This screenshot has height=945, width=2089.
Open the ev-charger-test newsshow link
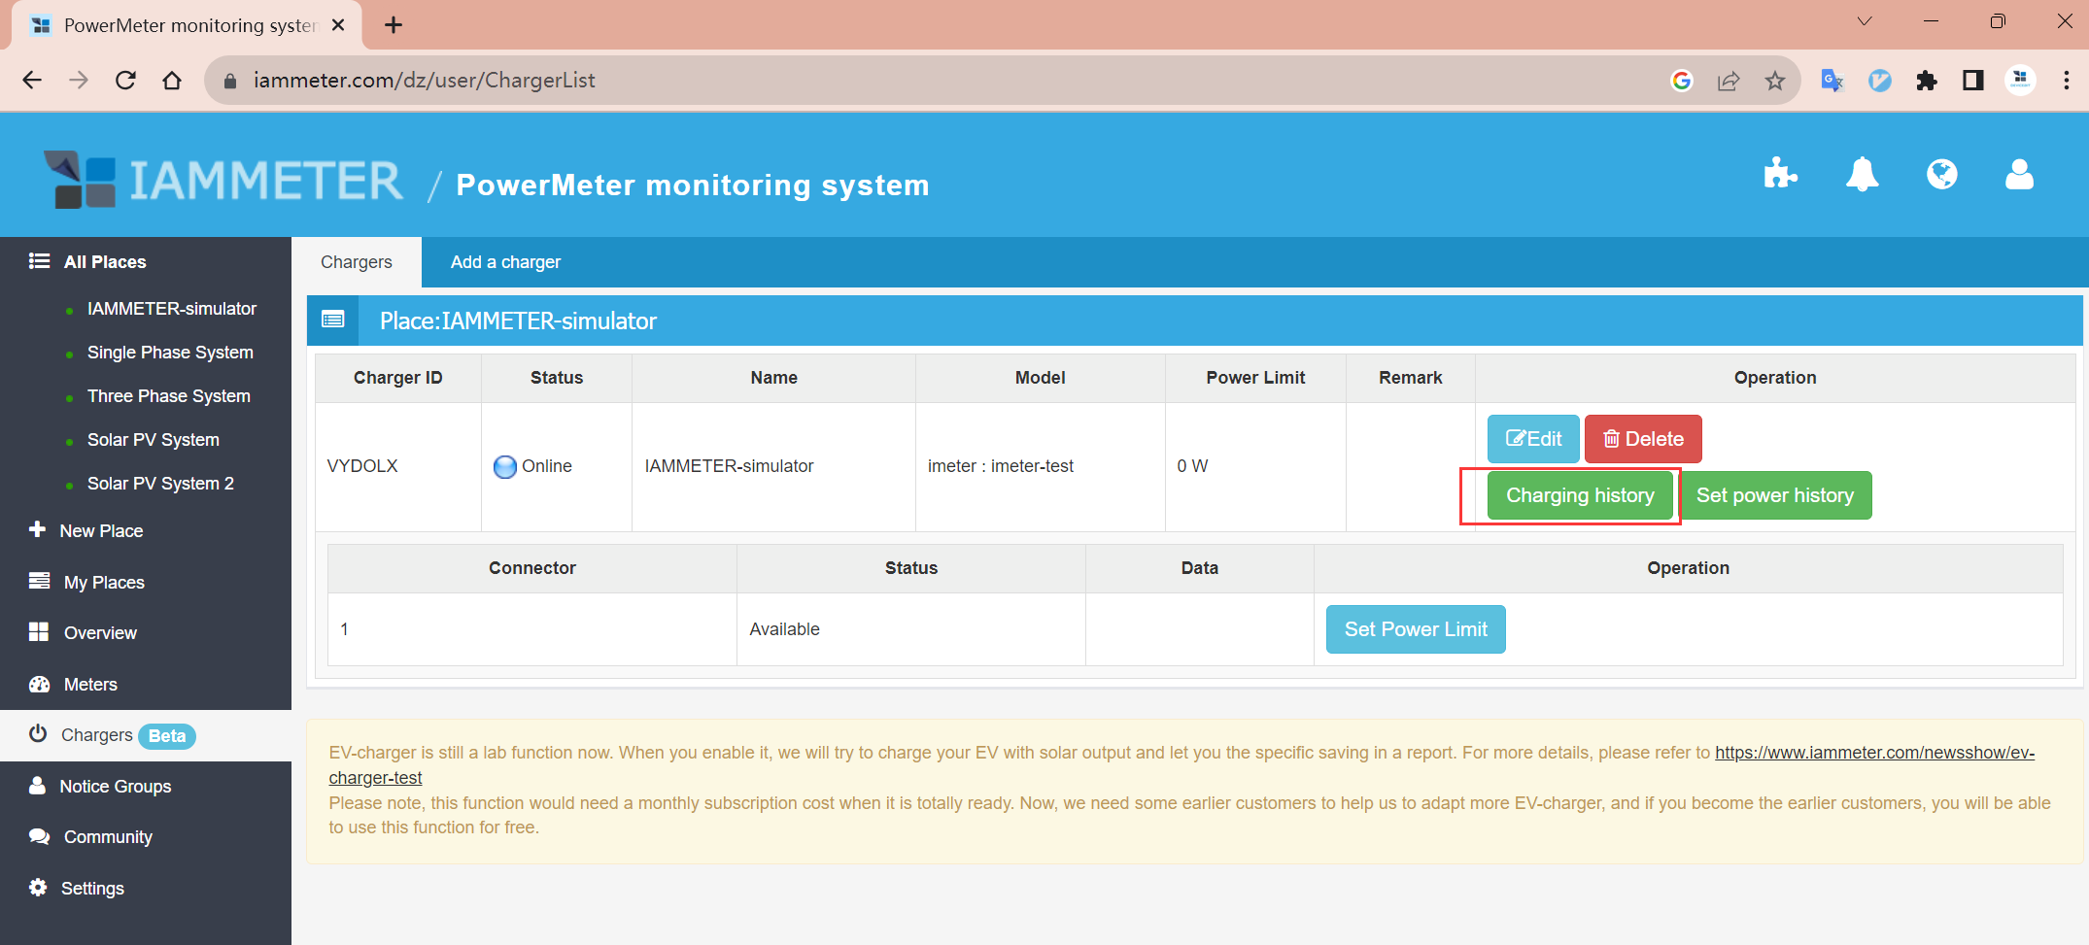tap(1874, 753)
